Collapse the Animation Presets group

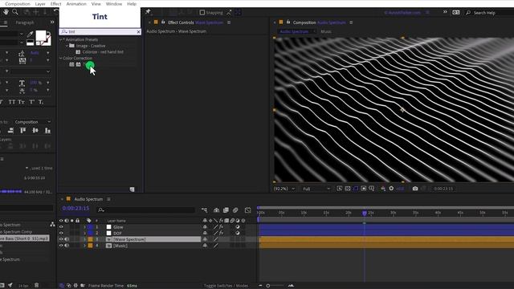click(61, 39)
